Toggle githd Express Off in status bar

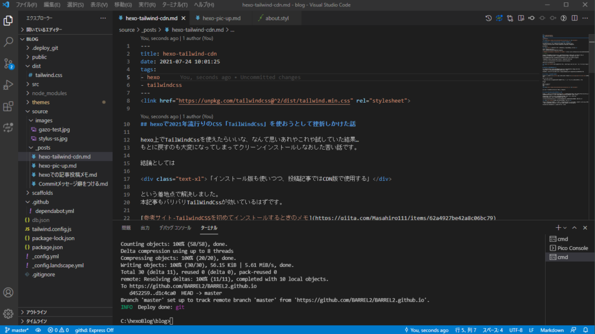pyautogui.click(x=94, y=330)
